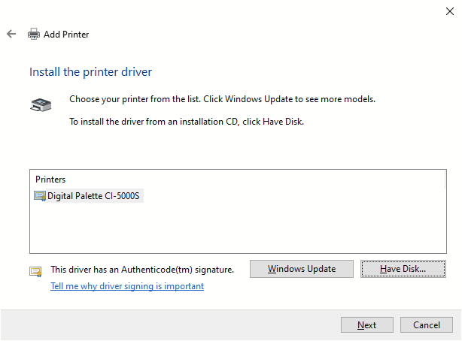This screenshot has height=341, width=462.
Task: Select Digital Palette CI-5000S in the list
Action: click(89, 195)
